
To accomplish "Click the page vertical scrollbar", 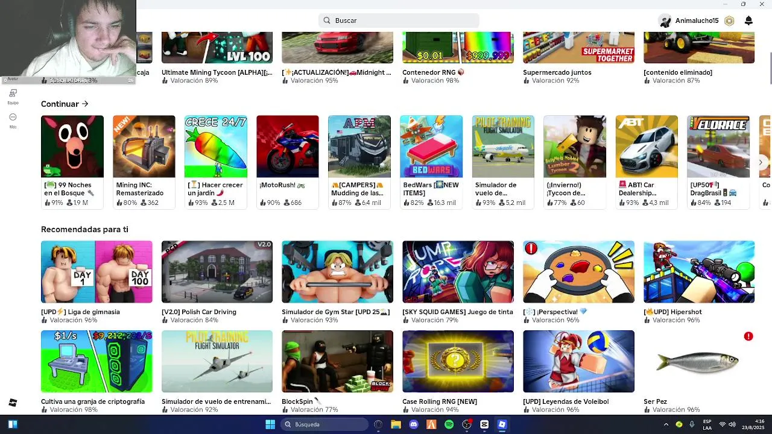I will 770,69.
